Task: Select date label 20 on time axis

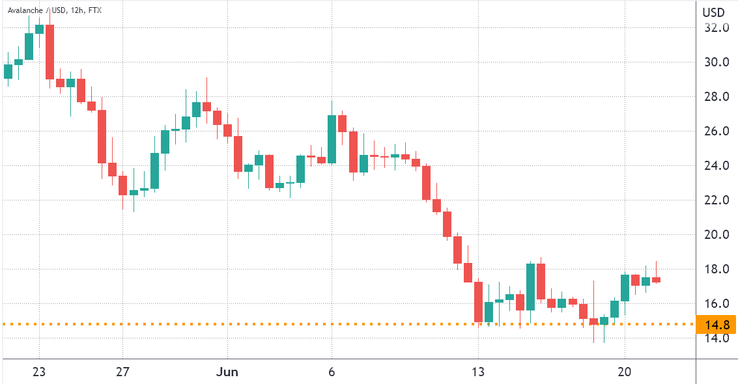Action: pos(625,372)
